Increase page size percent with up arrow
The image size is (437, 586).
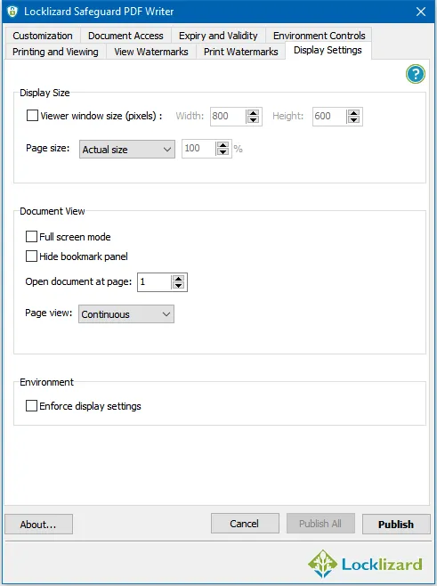pos(223,145)
